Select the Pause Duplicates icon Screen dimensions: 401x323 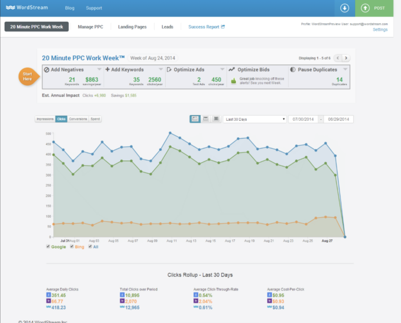pyautogui.click(x=293, y=70)
